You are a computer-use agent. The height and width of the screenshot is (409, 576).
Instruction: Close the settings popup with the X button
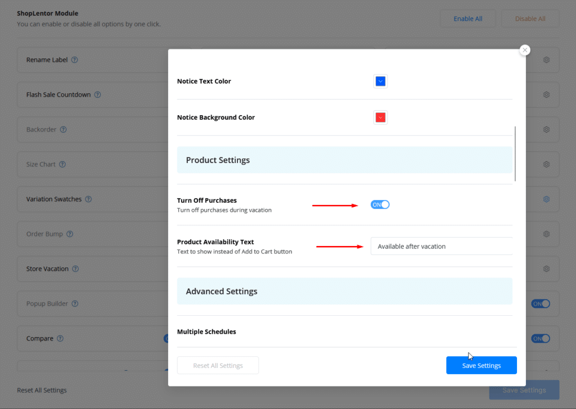(x=525, y=50)
